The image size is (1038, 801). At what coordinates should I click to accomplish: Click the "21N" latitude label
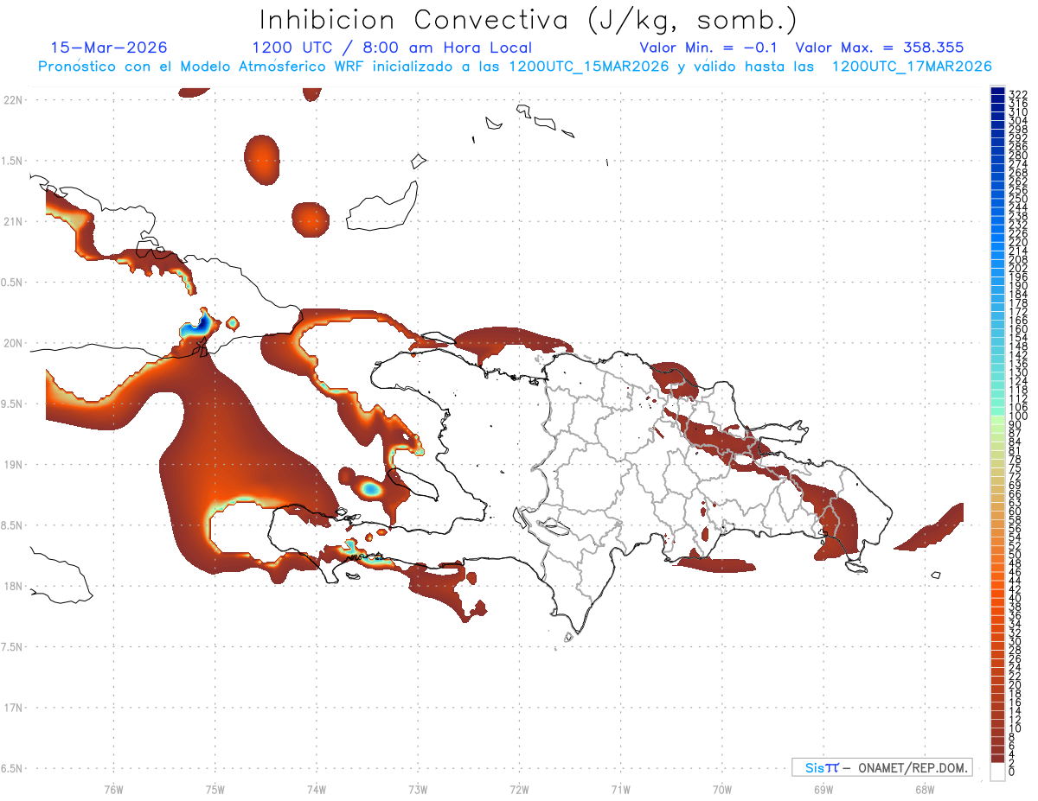(12, 221)
